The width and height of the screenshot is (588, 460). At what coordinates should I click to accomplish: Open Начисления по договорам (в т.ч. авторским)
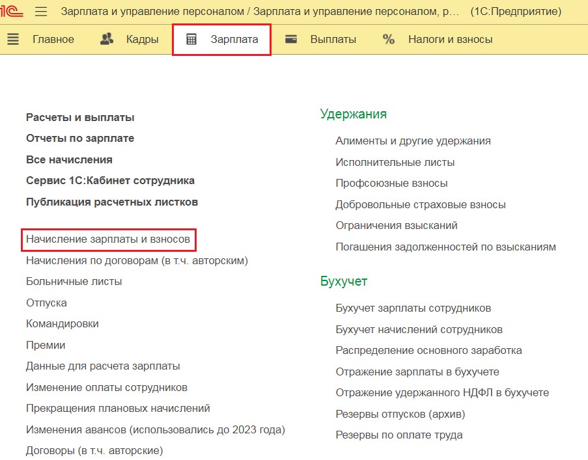[x=137, y=260]
